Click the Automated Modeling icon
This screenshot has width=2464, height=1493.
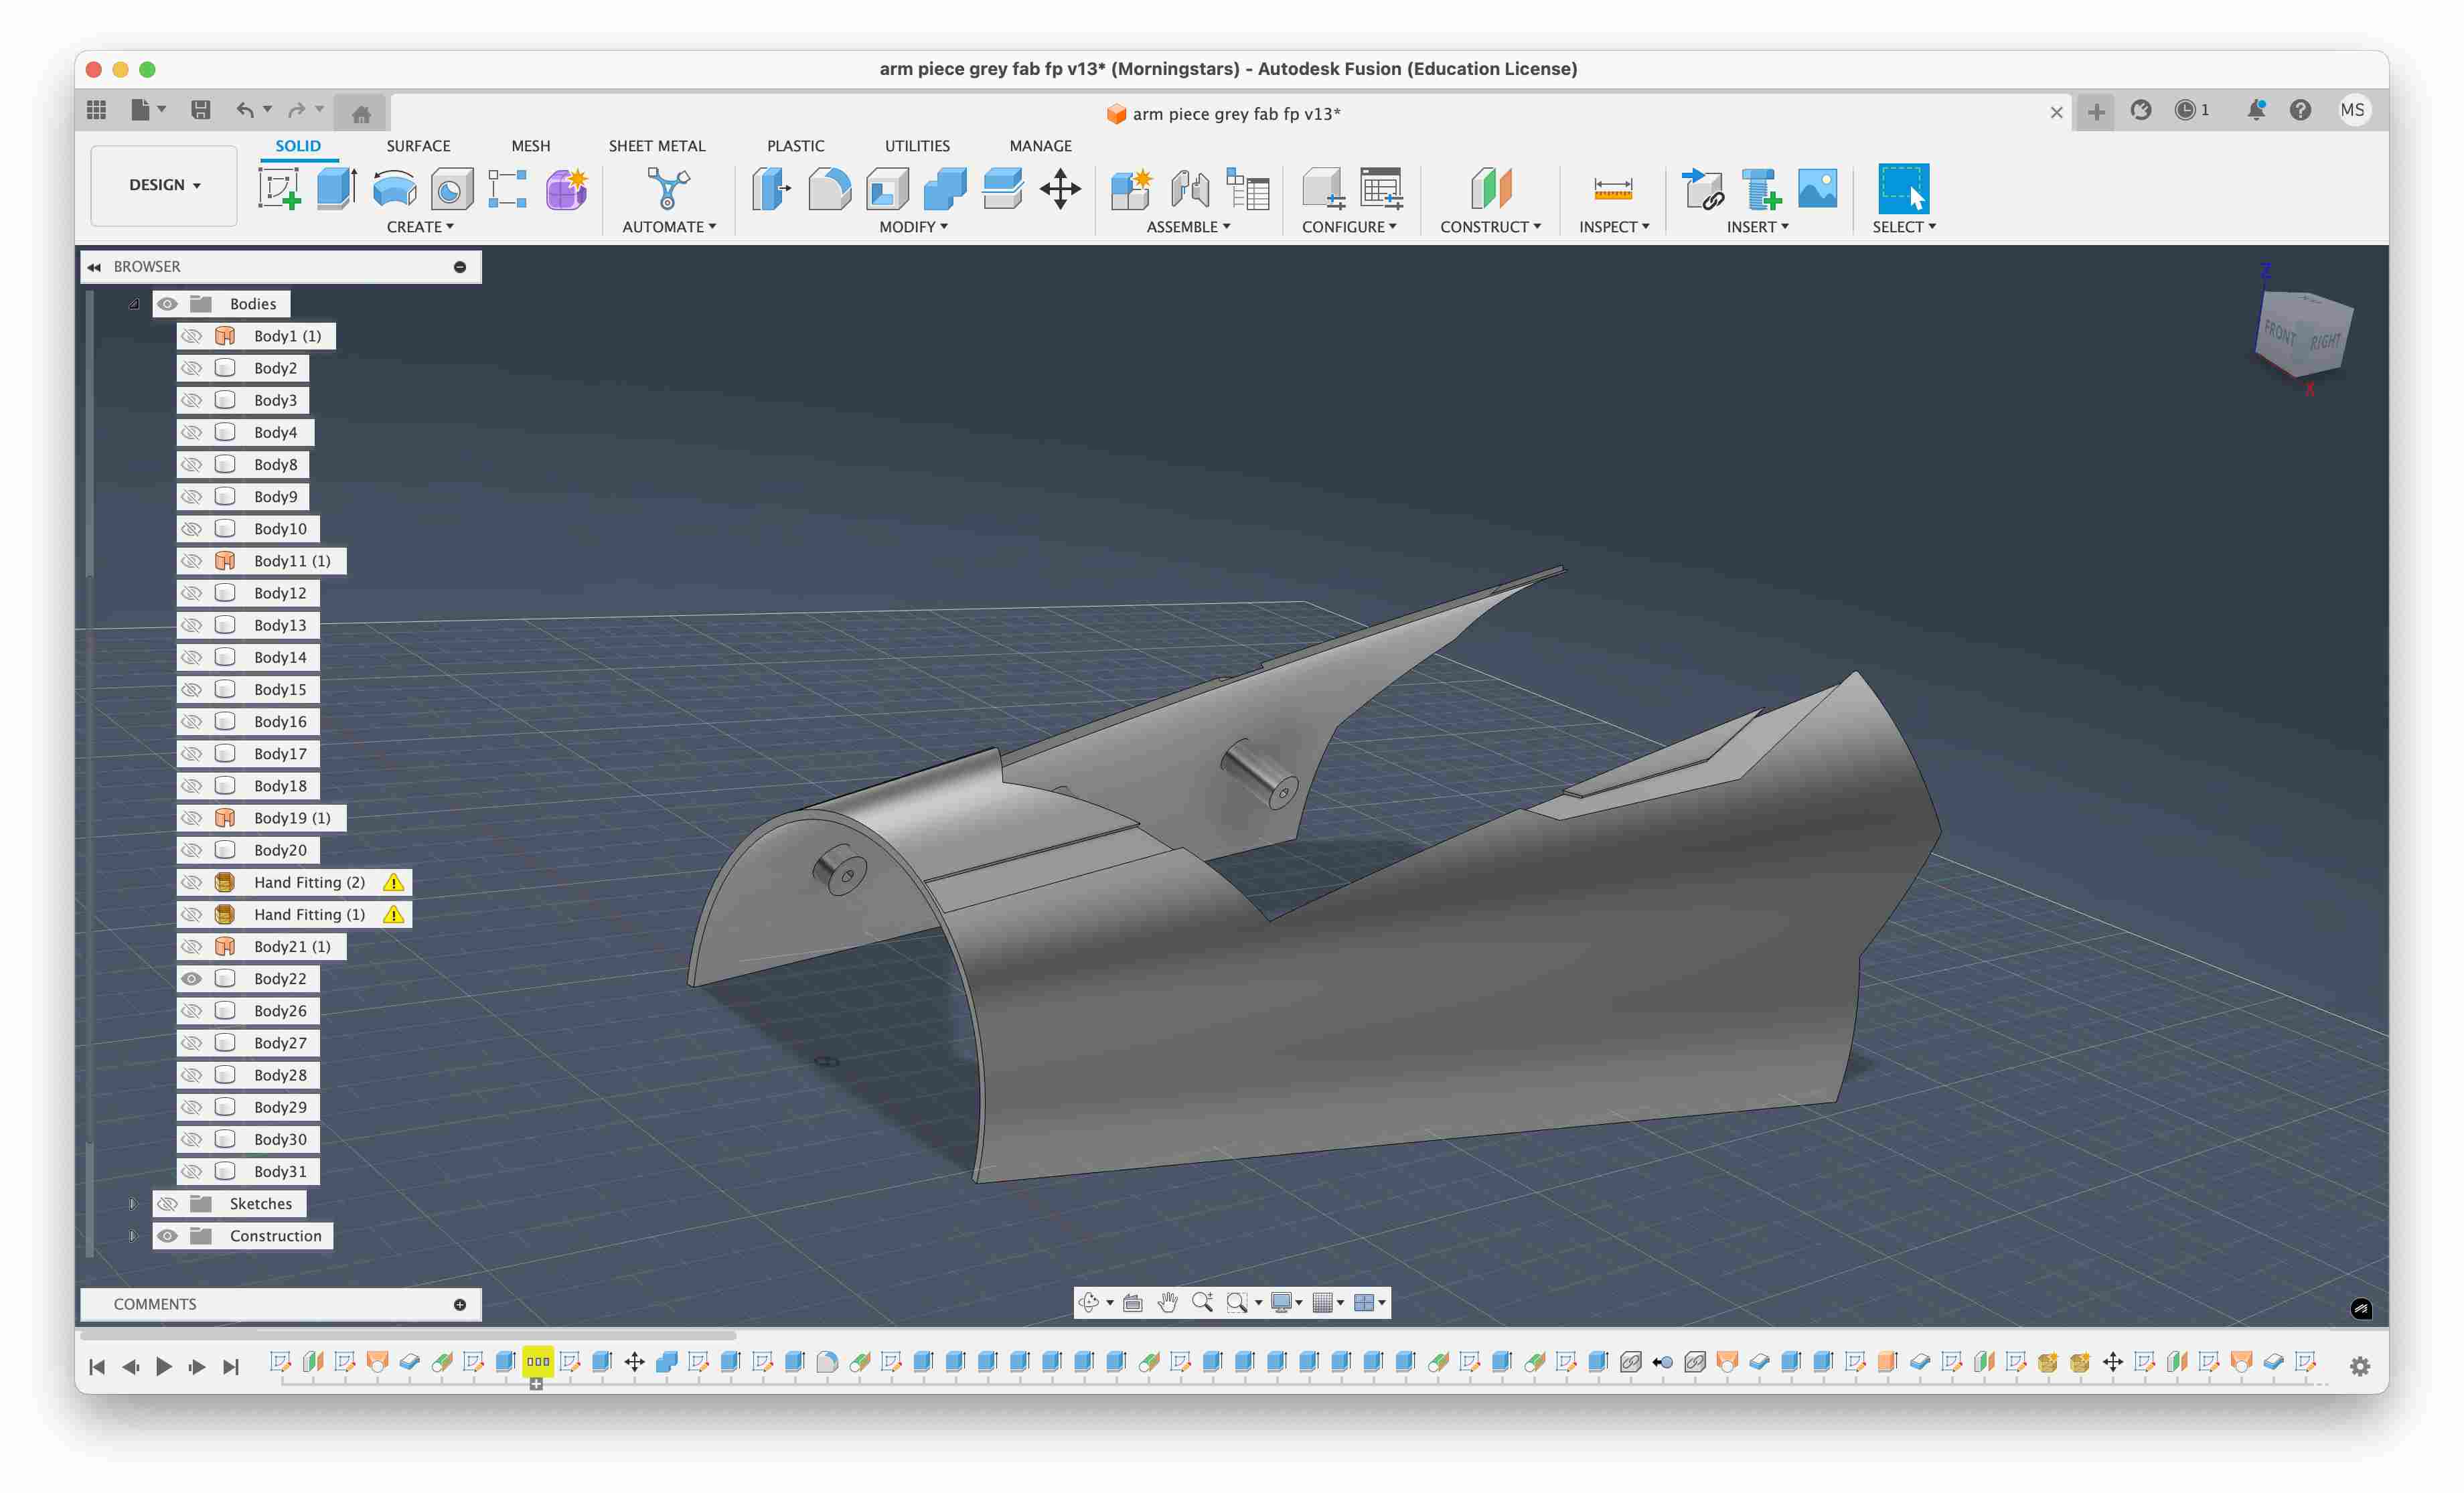[x=668, y=188]
